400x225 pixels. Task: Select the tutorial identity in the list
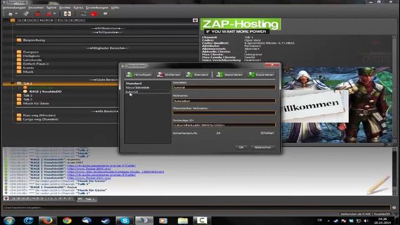pyautogui.click(x=147, y=92)
